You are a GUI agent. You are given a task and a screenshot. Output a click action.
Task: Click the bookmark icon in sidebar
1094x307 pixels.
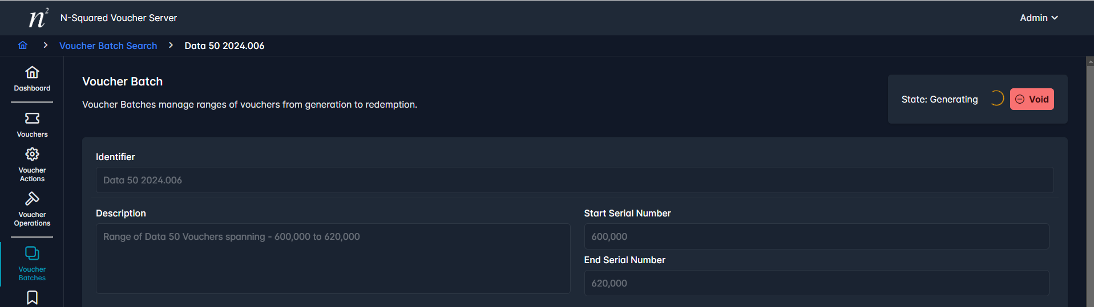tap(32, 298)
